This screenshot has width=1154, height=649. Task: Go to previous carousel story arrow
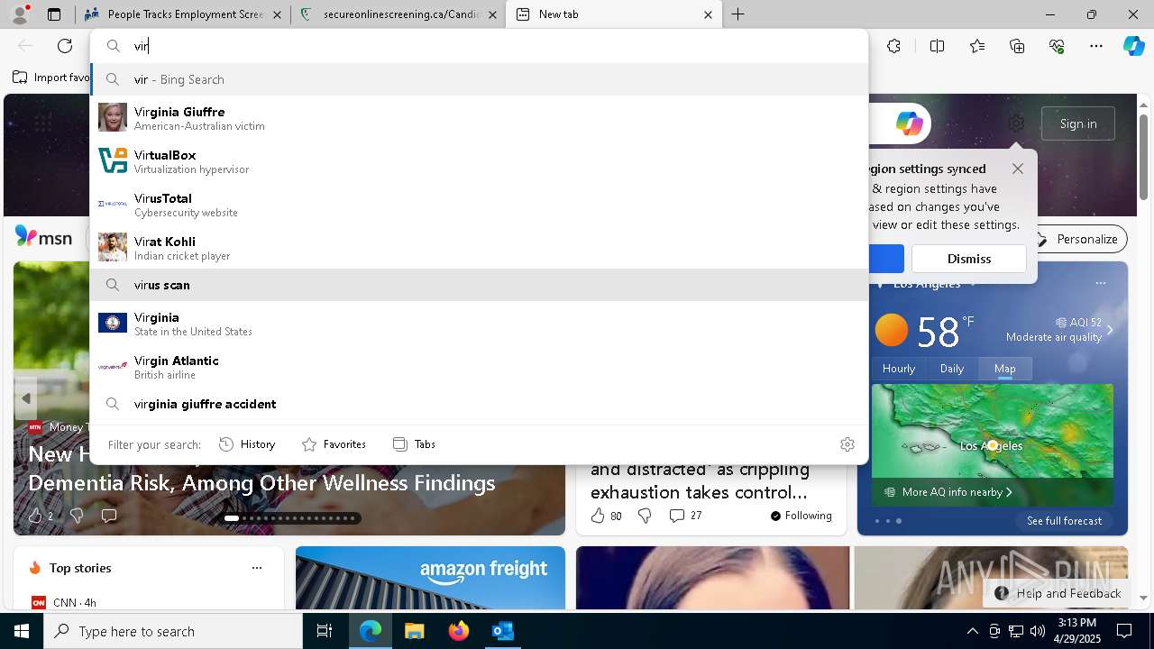[26, 398]
